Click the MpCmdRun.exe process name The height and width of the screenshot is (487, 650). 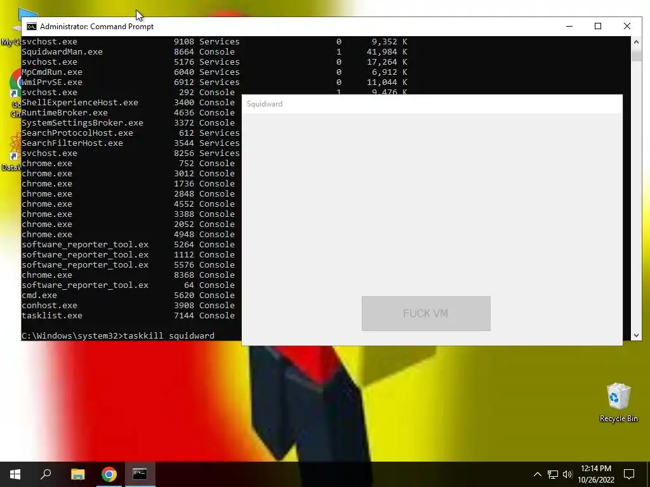click(x=52, y=72)
